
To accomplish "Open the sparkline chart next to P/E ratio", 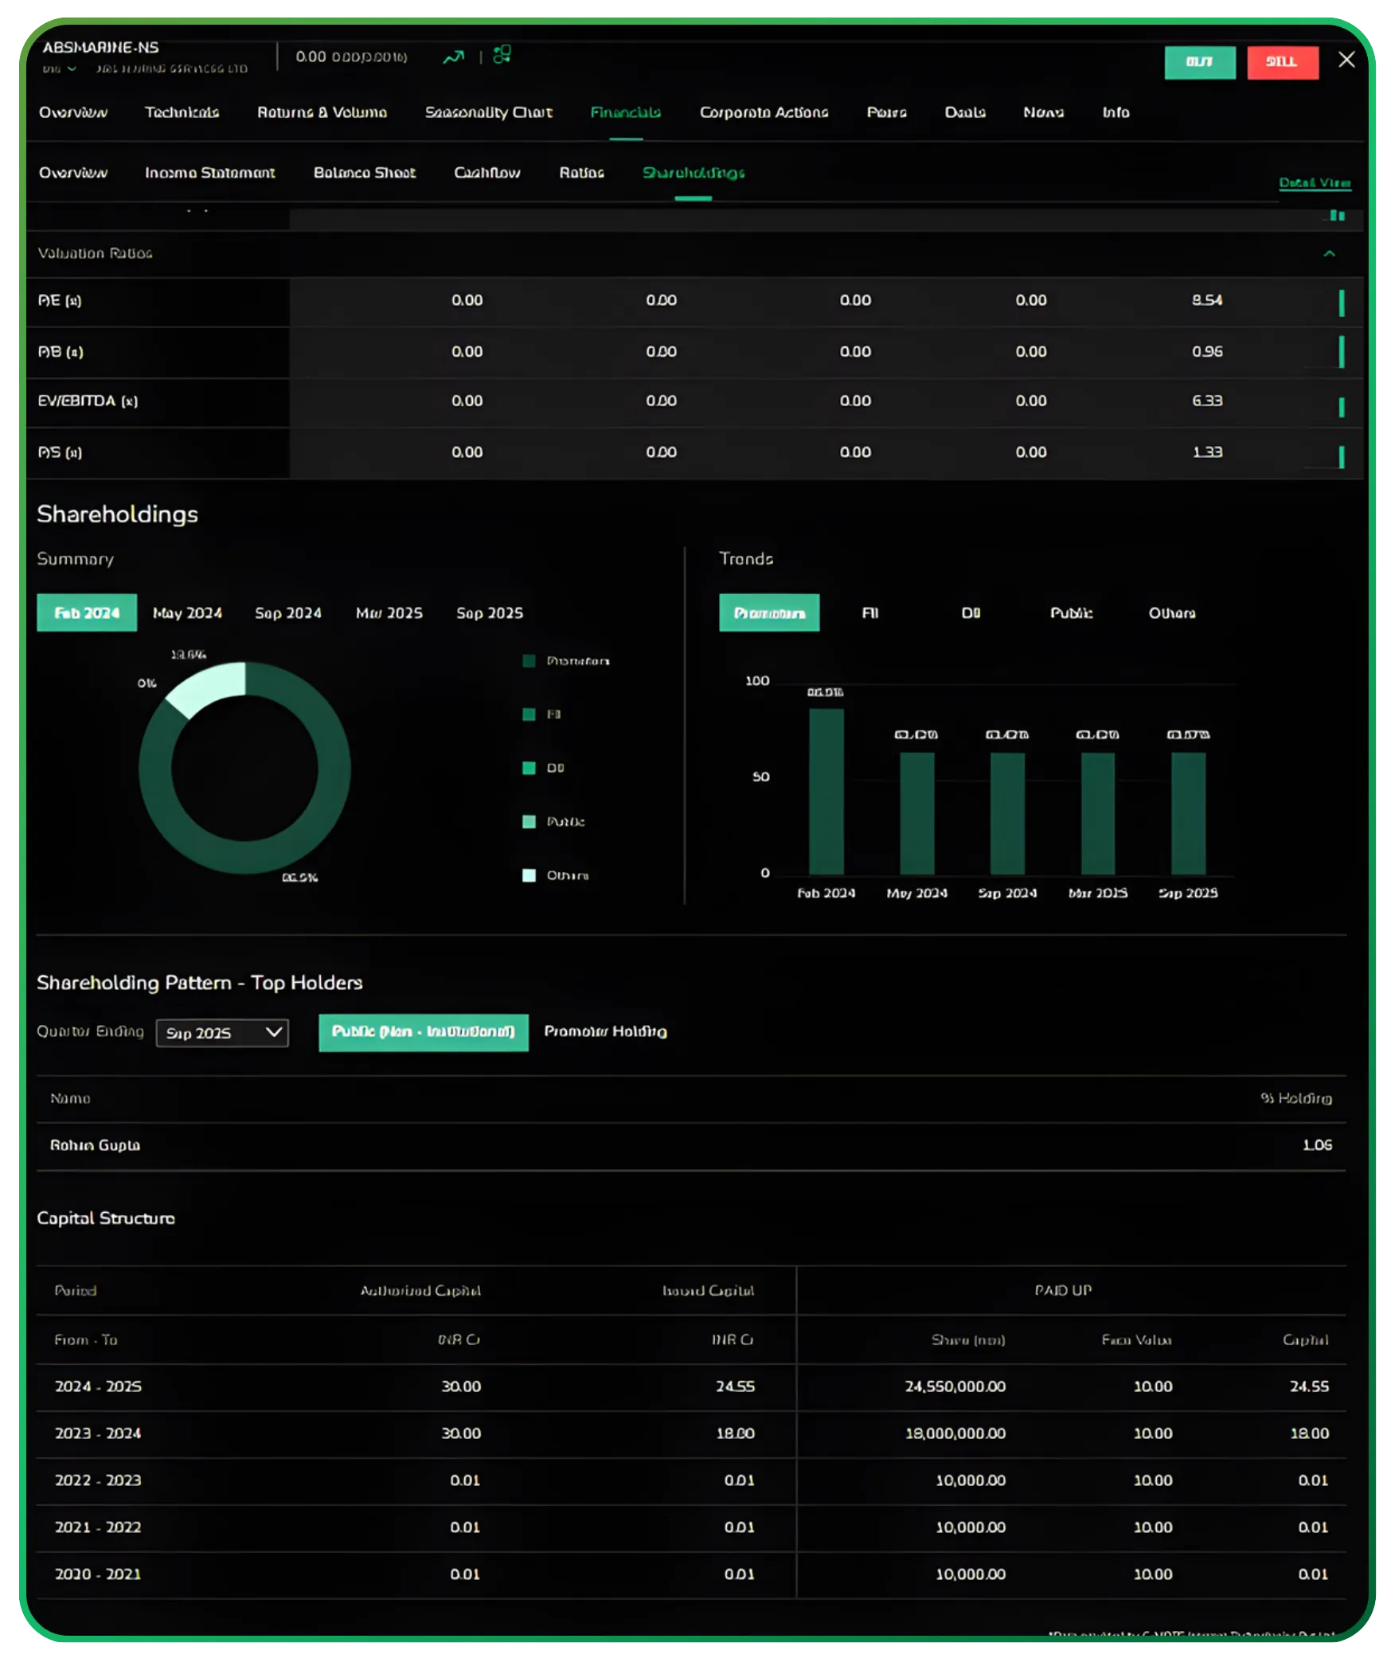I will [1342, 302].
